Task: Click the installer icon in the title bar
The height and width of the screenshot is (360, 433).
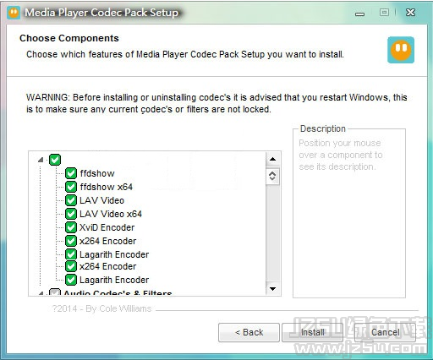Action: tap(14, 13)
